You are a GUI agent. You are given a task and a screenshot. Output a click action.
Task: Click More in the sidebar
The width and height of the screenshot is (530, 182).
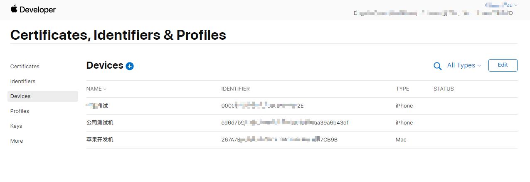click(x=17, y=141)
